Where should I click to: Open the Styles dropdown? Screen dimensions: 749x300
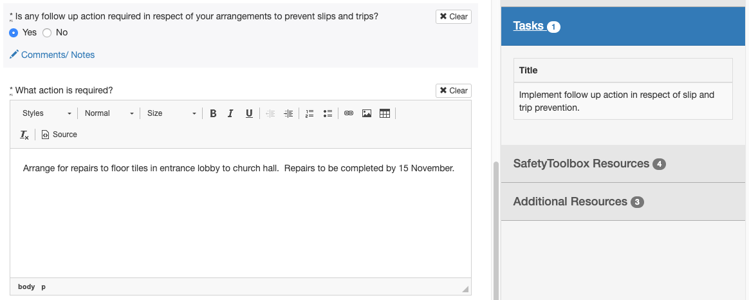click(x=46, y=113)
